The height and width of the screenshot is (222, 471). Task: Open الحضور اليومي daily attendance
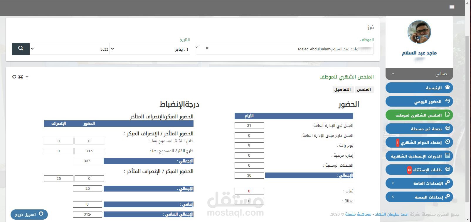point(419,101)
